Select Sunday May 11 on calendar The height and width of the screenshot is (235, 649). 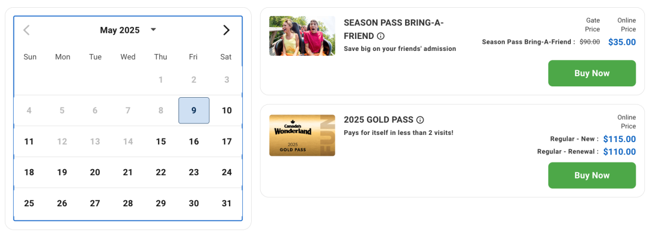pyautogui.click(x=29, y=141)
